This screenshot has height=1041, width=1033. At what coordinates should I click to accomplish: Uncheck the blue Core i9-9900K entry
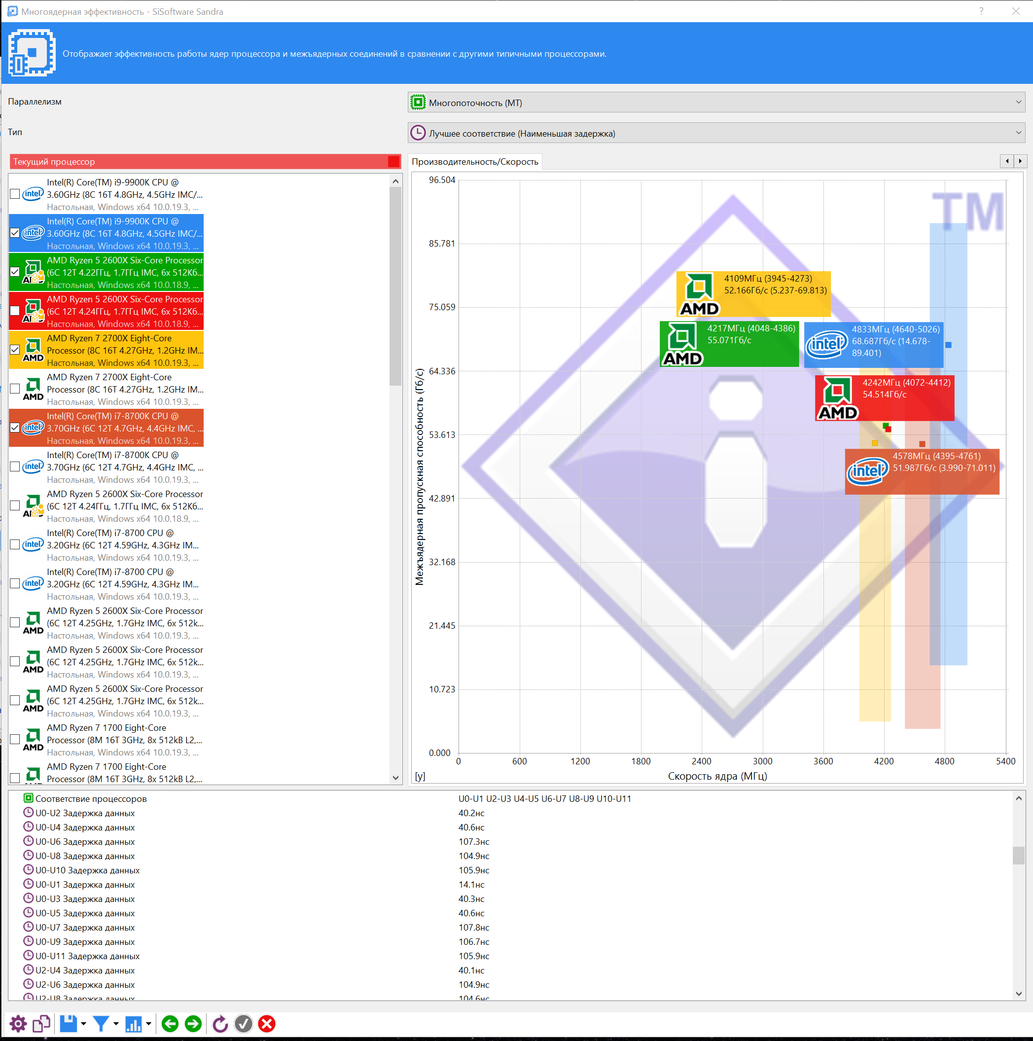(x=15, y=233)
